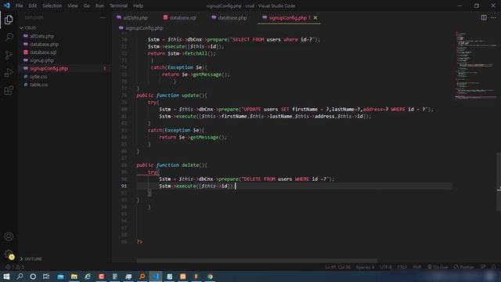Open the File menu
Viewport: 501px width, 282px height.
point(19,5)
